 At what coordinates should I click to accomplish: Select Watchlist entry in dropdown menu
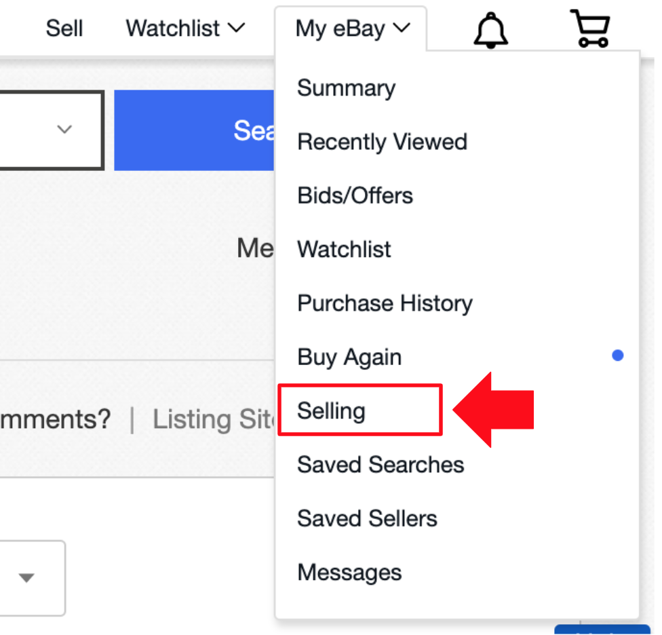point(344,249)
